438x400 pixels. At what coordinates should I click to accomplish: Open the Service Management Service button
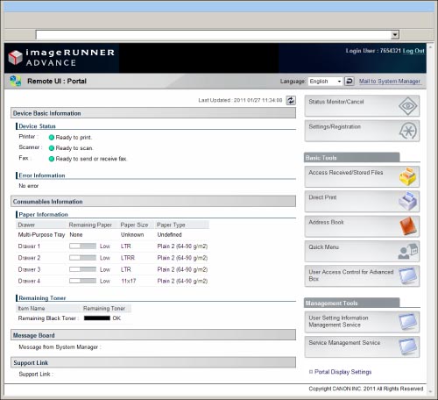tap(362, 346)
